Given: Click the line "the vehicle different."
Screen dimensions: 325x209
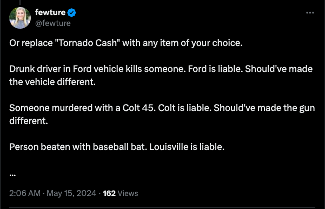Looking at the screenshot, I should click(52, 82).
